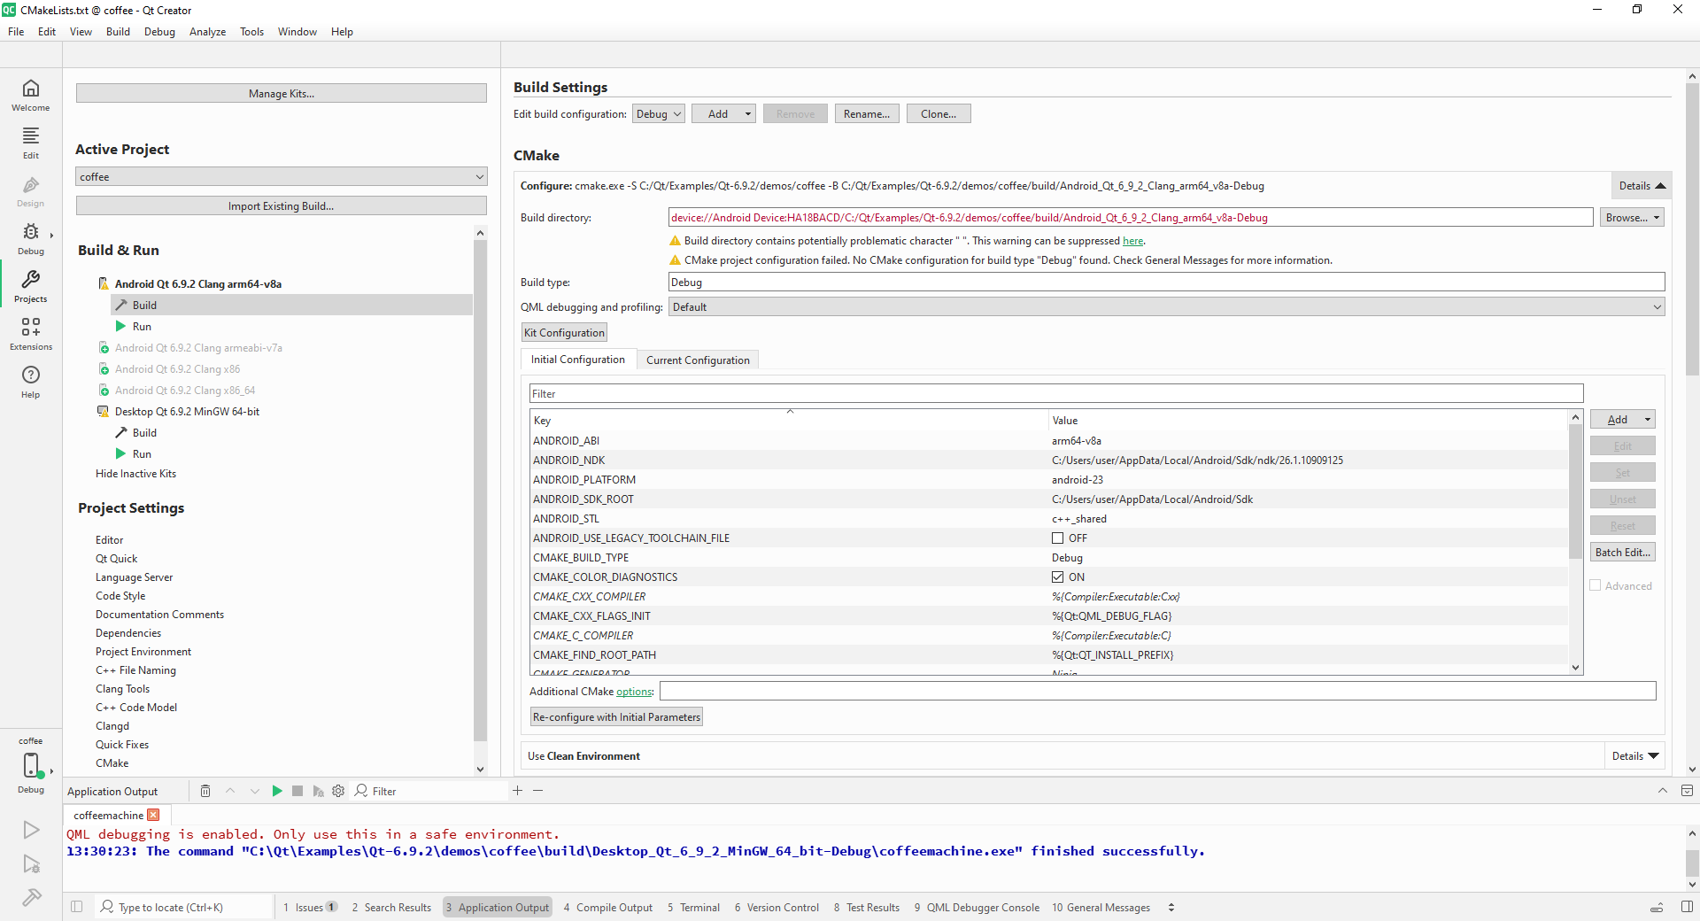Click the Batch Edit button
The height and width of the screenshot is (921, 1700).
pyautogui.click(x=1623, y=553)
